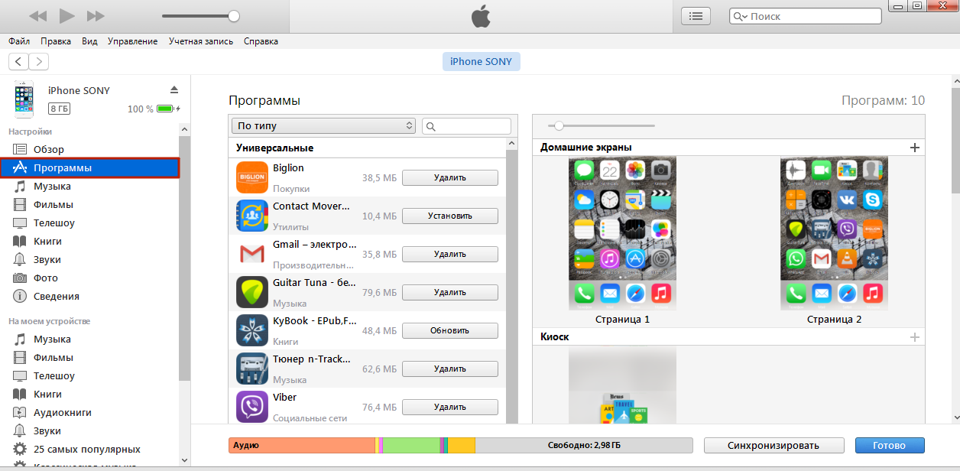
Task: Open Аудиокниги on the device
Action: 89,412
